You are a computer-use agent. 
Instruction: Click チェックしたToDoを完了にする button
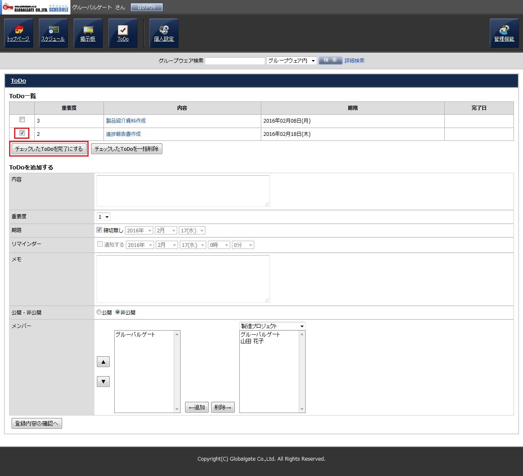(49, 149)
